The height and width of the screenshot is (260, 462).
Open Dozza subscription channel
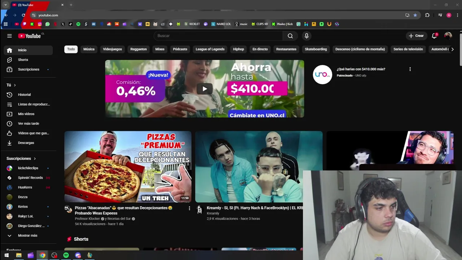point(28,197)
